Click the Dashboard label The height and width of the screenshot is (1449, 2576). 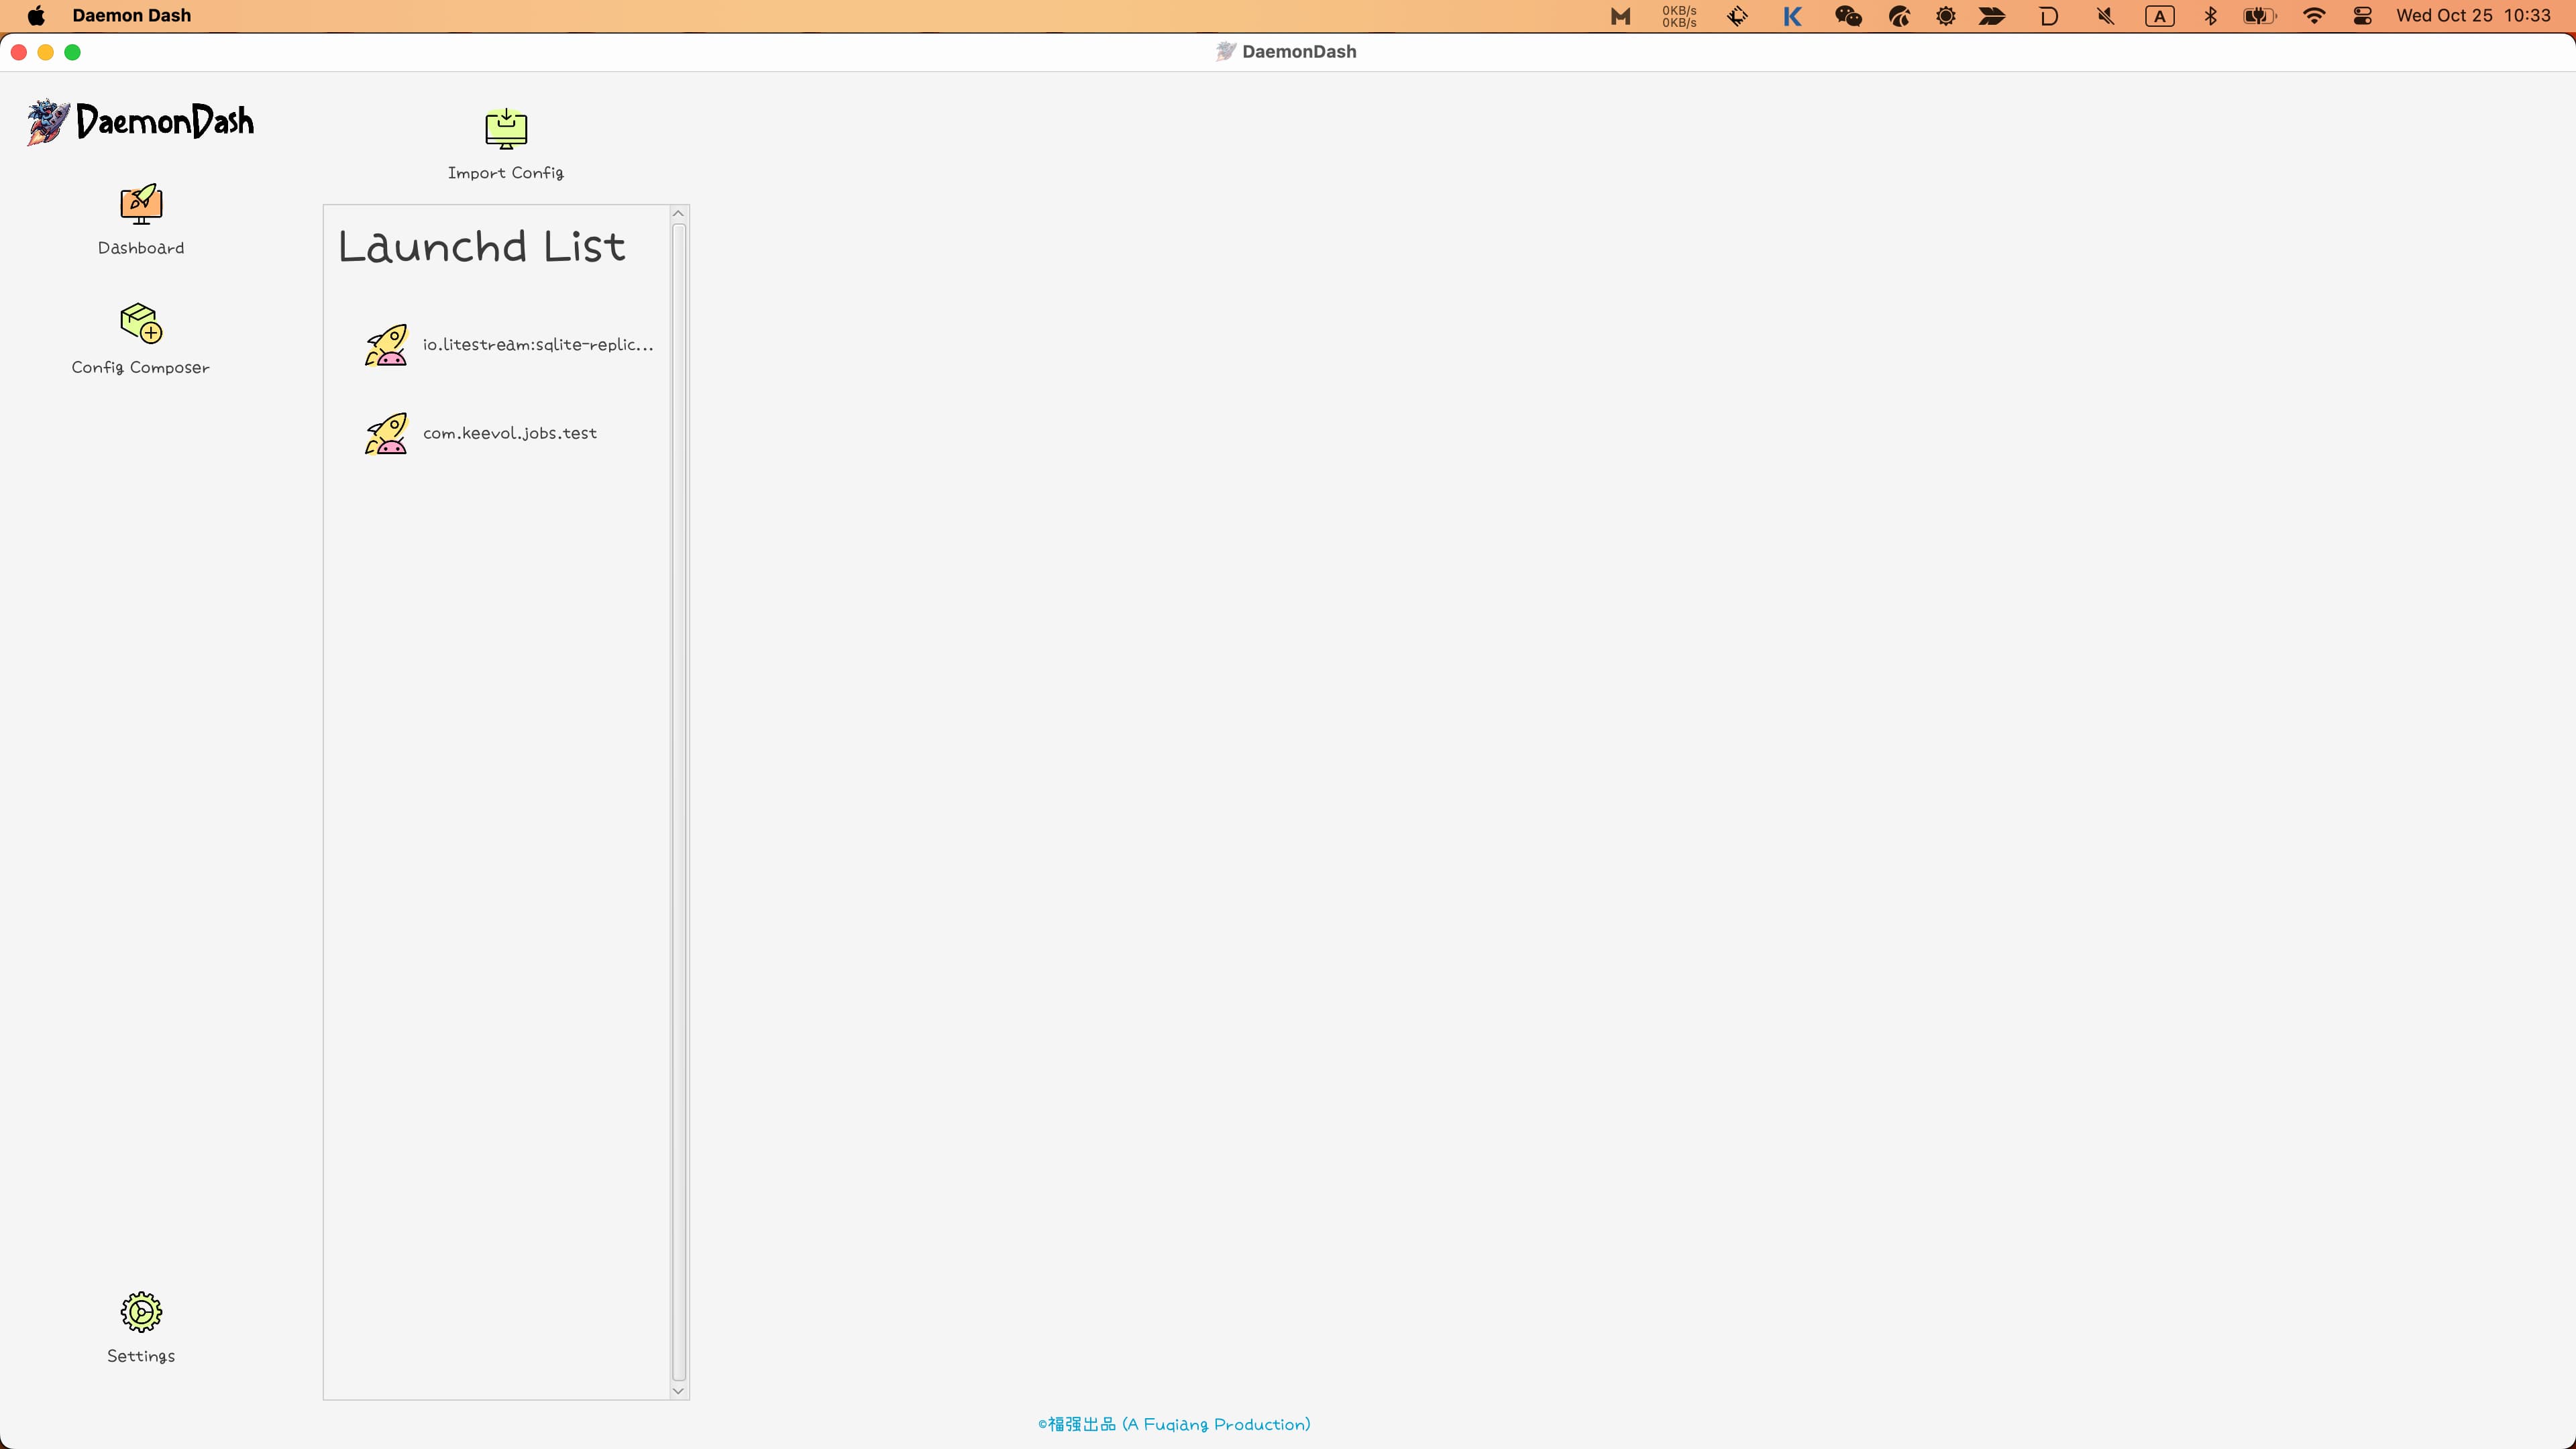[x=141, y=248]
